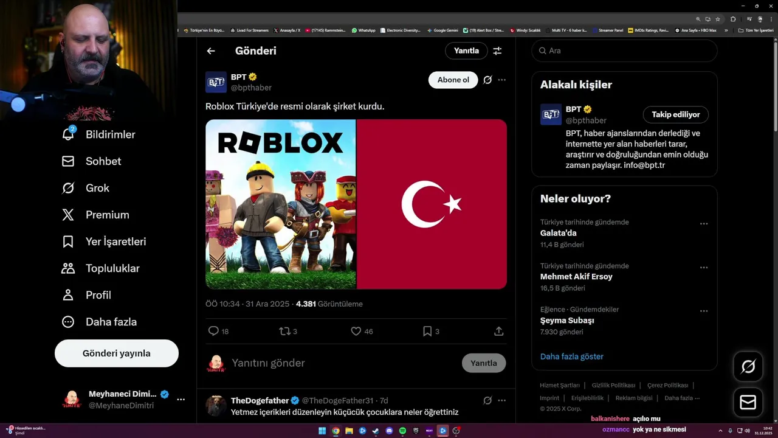Open three-dot menu on BPT post

click(x=501, y=80)
